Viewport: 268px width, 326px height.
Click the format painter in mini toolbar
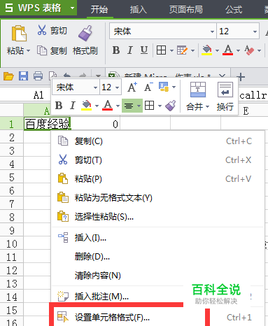[171, 106]
